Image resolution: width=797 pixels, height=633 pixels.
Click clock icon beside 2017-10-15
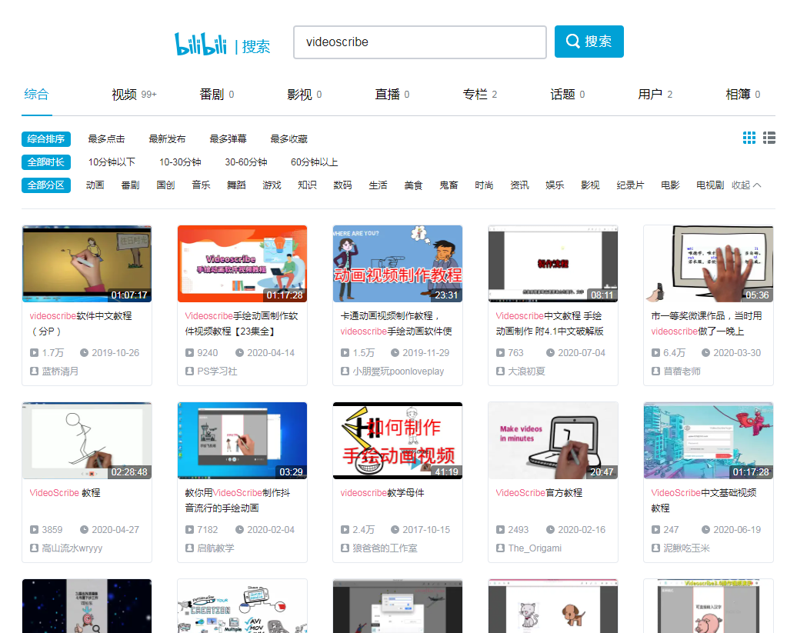pos(395,529)
